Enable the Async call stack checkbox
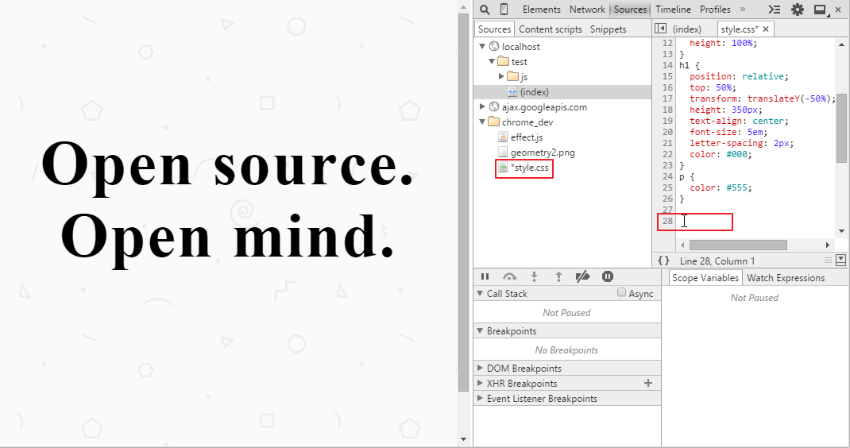The height and width of the screenshot is (448, 850). (x=622, y=293)
